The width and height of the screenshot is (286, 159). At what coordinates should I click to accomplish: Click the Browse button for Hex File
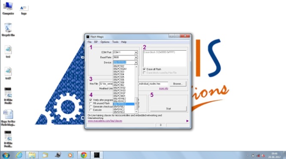coord(178,84)
